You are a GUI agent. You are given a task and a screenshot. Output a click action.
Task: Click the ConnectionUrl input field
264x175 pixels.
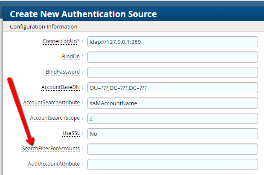point(172,42)
